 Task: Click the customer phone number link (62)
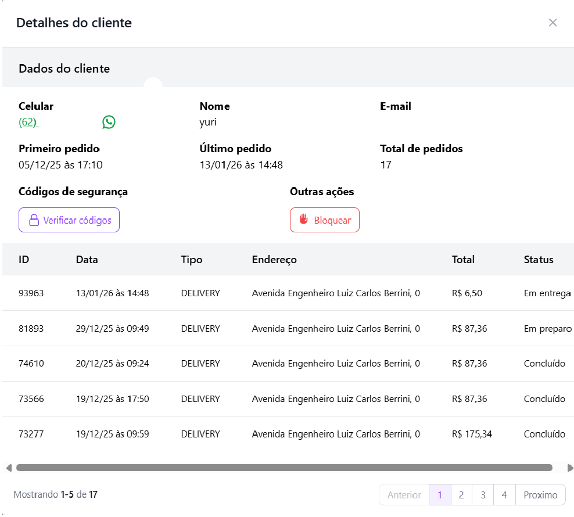pyautogui.click(x=28, y=123)
